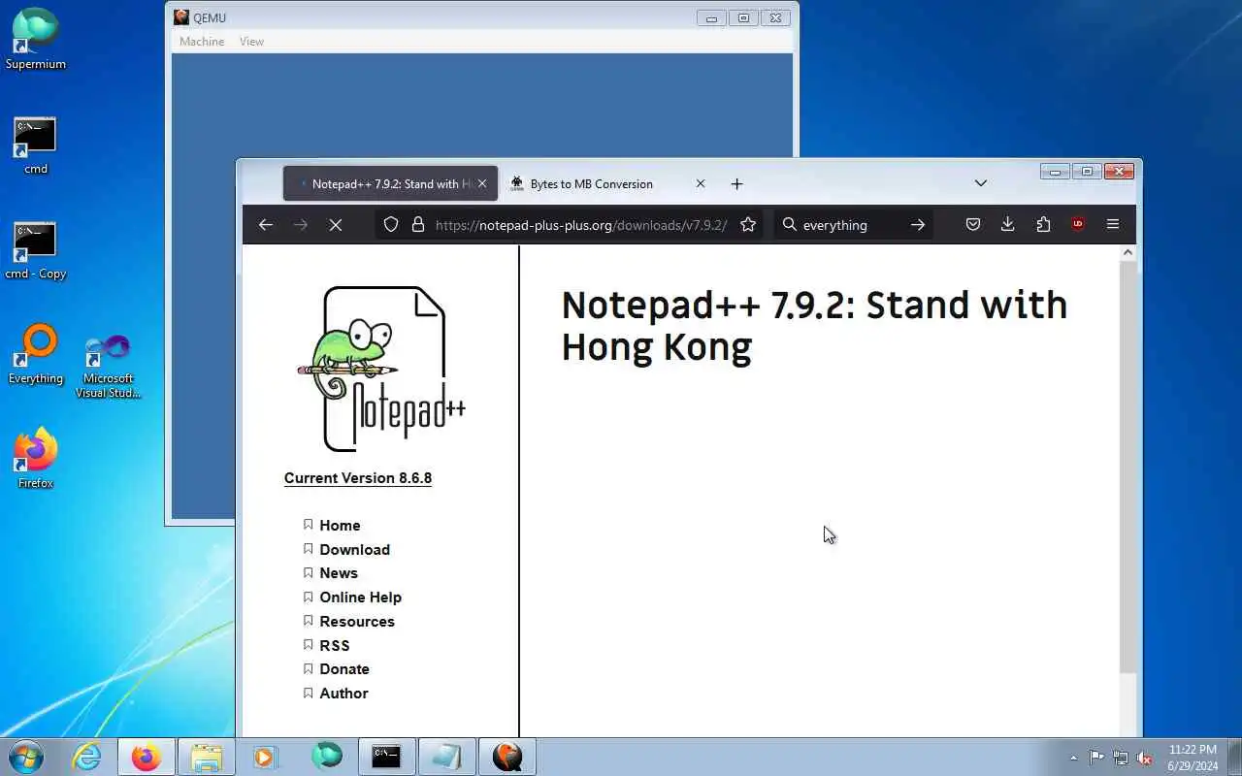
Task: Open the Resources sidebar link
Action: pyautogui.click(x=357, y=621)
